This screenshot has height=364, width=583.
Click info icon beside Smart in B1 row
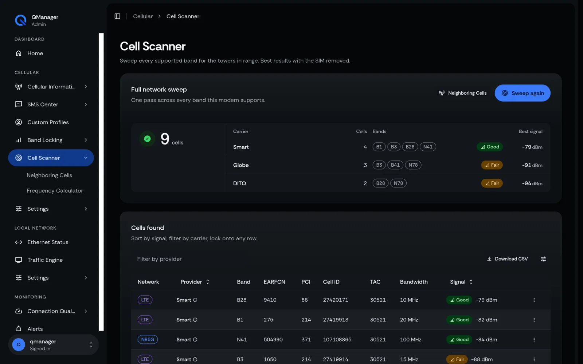point(195,320)
